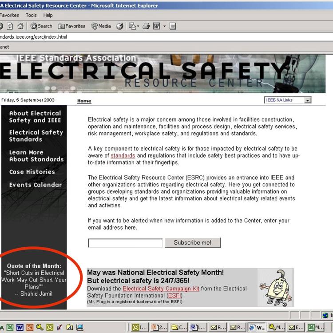Viewport: 333px width, 333px height.
Task: Open the Tools menu
Action: [x=31, y=15]
